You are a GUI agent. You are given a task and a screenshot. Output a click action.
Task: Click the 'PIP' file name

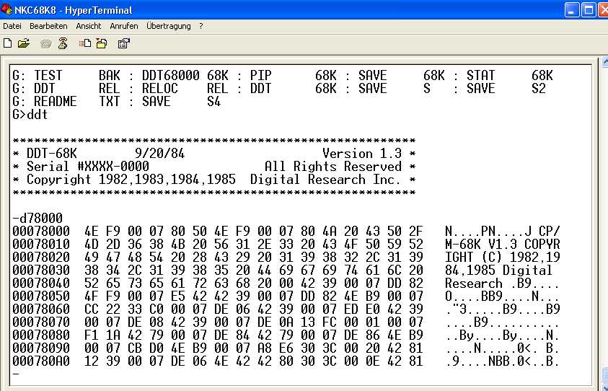[261, 76]
